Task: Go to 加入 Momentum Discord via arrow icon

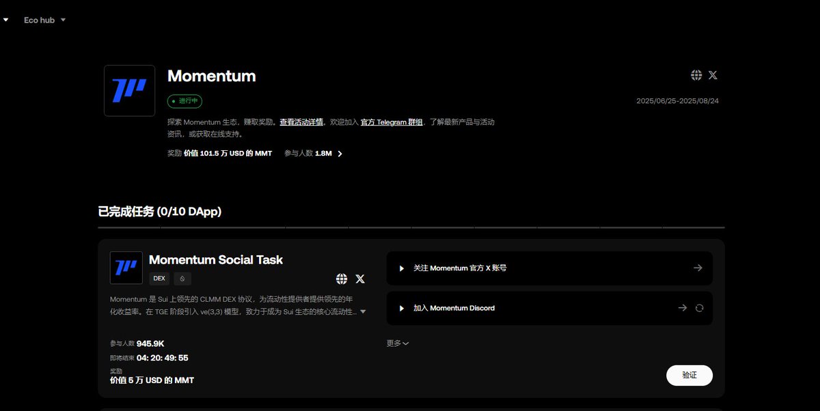Action: coord(682,308)
